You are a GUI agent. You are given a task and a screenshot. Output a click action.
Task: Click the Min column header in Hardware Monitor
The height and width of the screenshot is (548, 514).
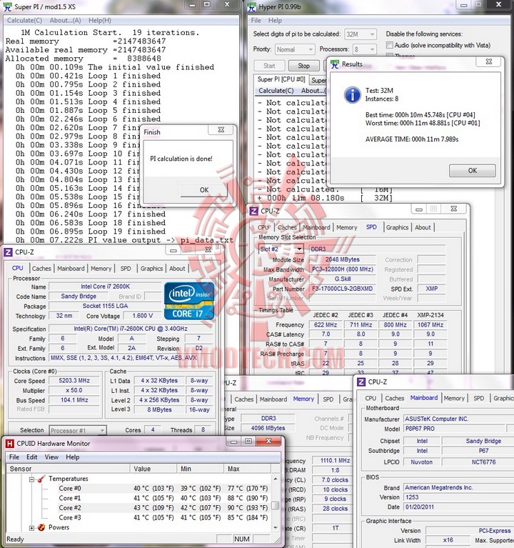pyautogui.click(x=200, y=469)
